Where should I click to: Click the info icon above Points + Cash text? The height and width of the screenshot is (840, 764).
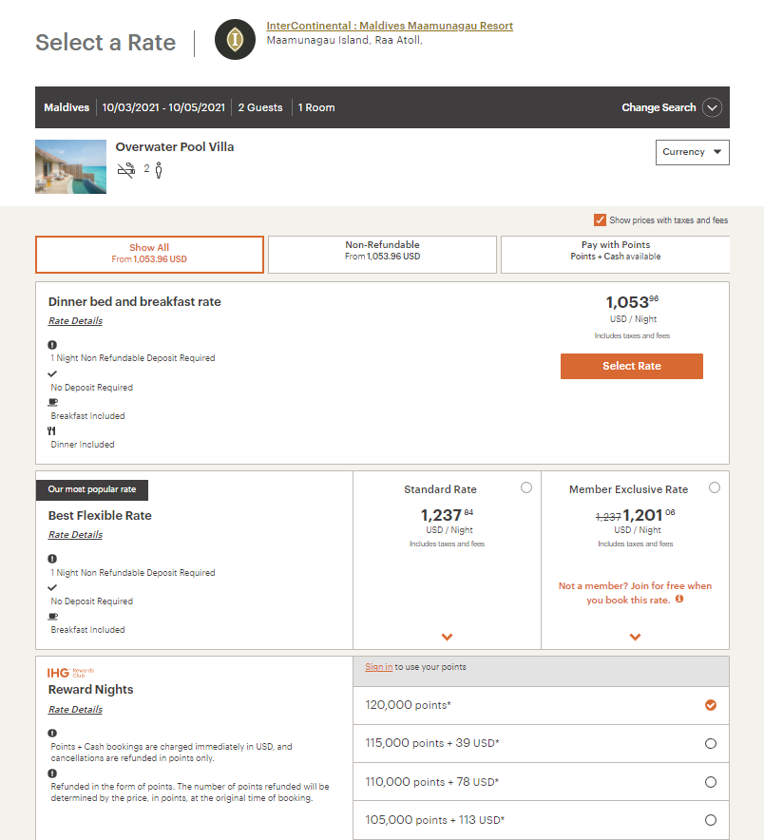point(51,733)
